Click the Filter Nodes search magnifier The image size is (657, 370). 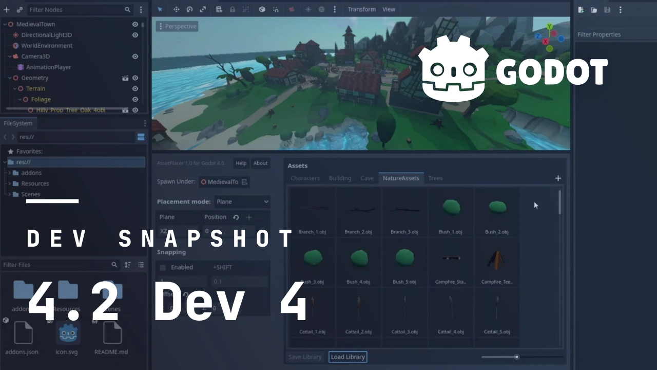[x=127, y=10]
